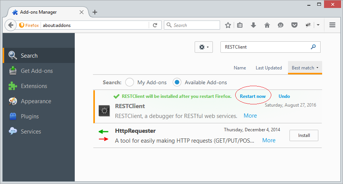Click the Thursday, December 4, 2014 date
This screenshot has width=343, height=184.
click(x=252, y=130)
